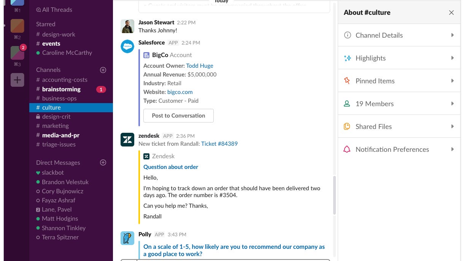Click the message list scrollbar

coord(334,195)
